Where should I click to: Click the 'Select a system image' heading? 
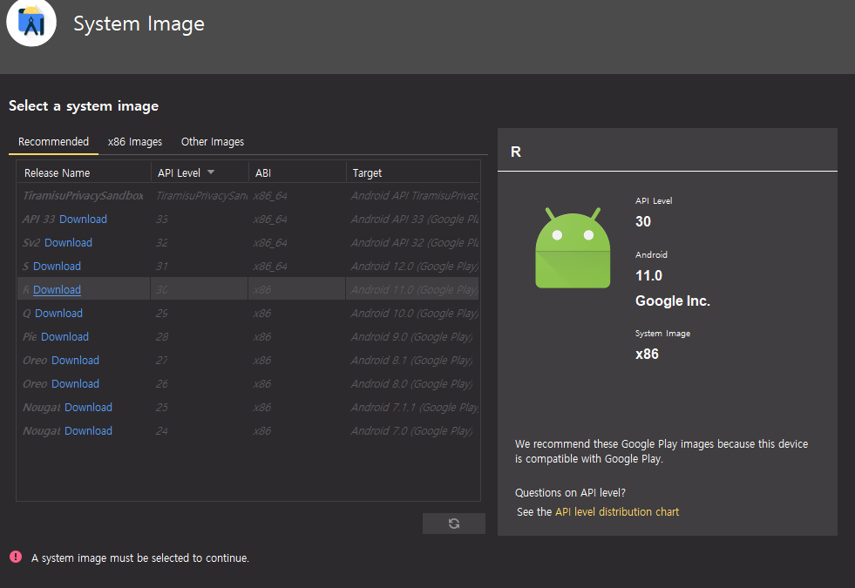84,105
